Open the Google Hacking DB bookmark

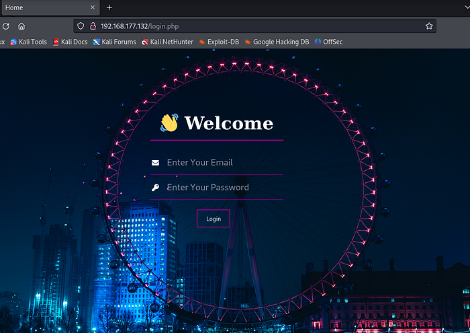coord(277,42)
